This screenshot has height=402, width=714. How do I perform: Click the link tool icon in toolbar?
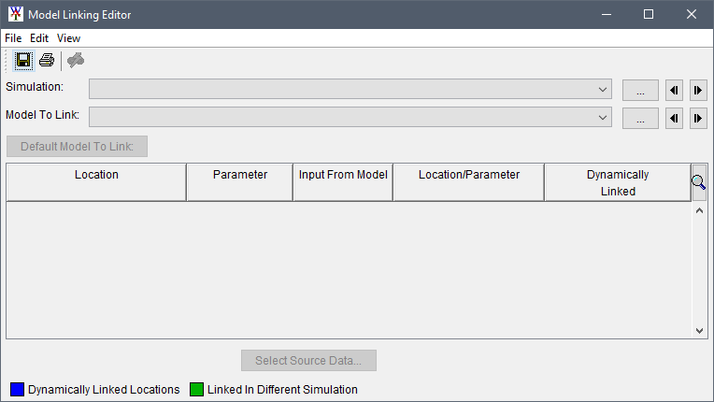click(76, 61)
